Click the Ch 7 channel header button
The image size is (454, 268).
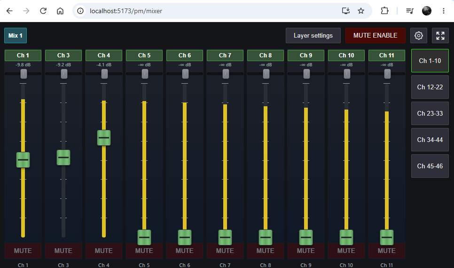(225, 55)
